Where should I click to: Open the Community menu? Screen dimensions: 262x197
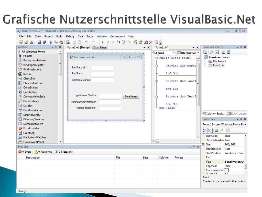click(x=117, y=36)
